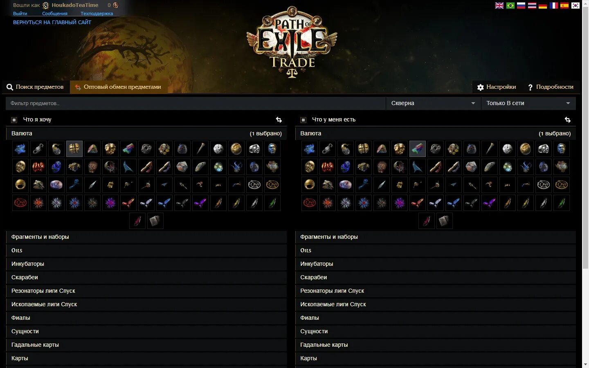
Task: Expand Oils category in the have panel
Action: click(x=436, y=251)
